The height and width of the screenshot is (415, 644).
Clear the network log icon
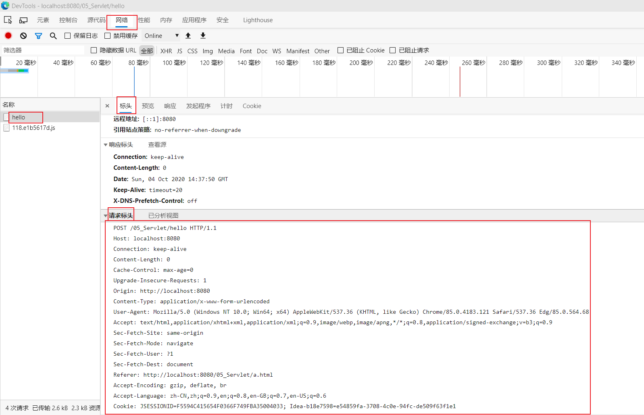[23, 35]
